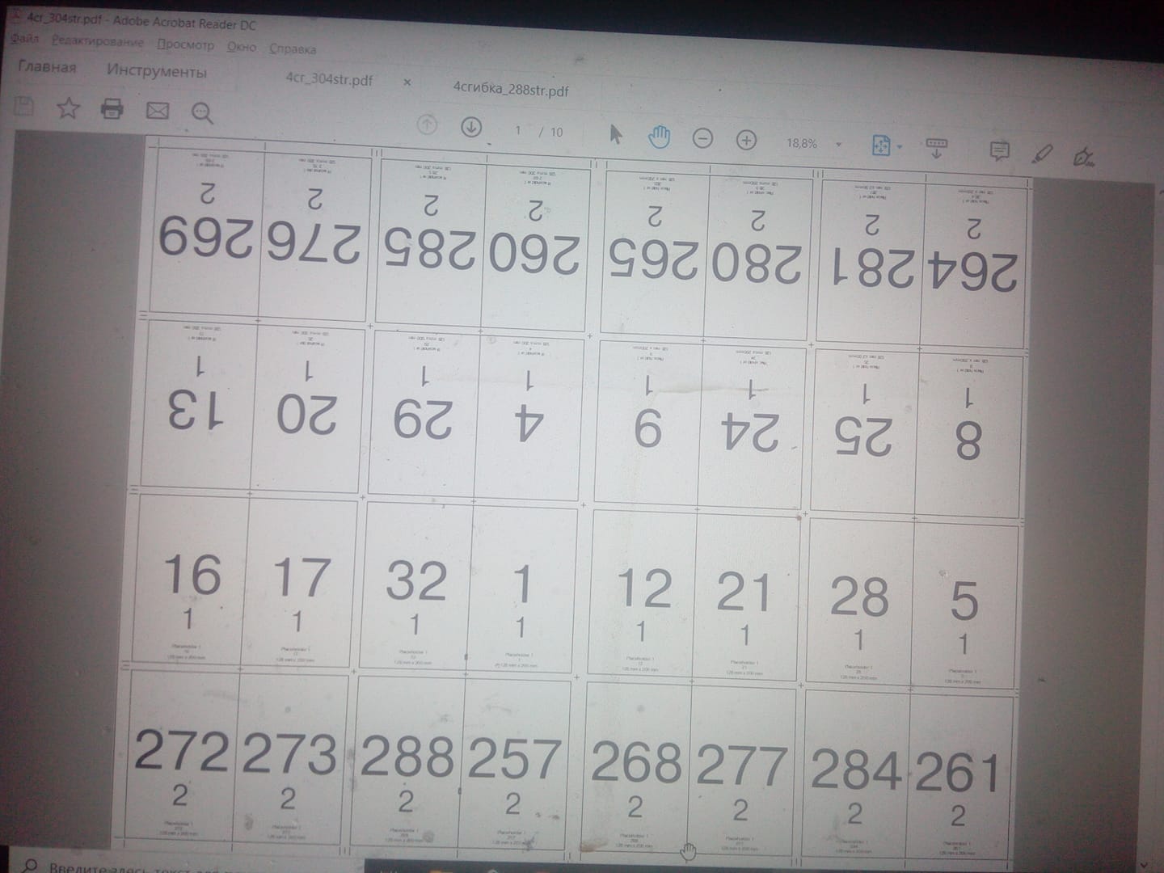
Task: Close the 4cr_304str.pdf tab
Action: point(407,82)
